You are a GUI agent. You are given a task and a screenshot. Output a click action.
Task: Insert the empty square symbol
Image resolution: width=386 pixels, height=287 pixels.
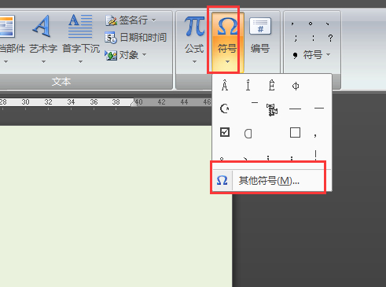point(295,133)
